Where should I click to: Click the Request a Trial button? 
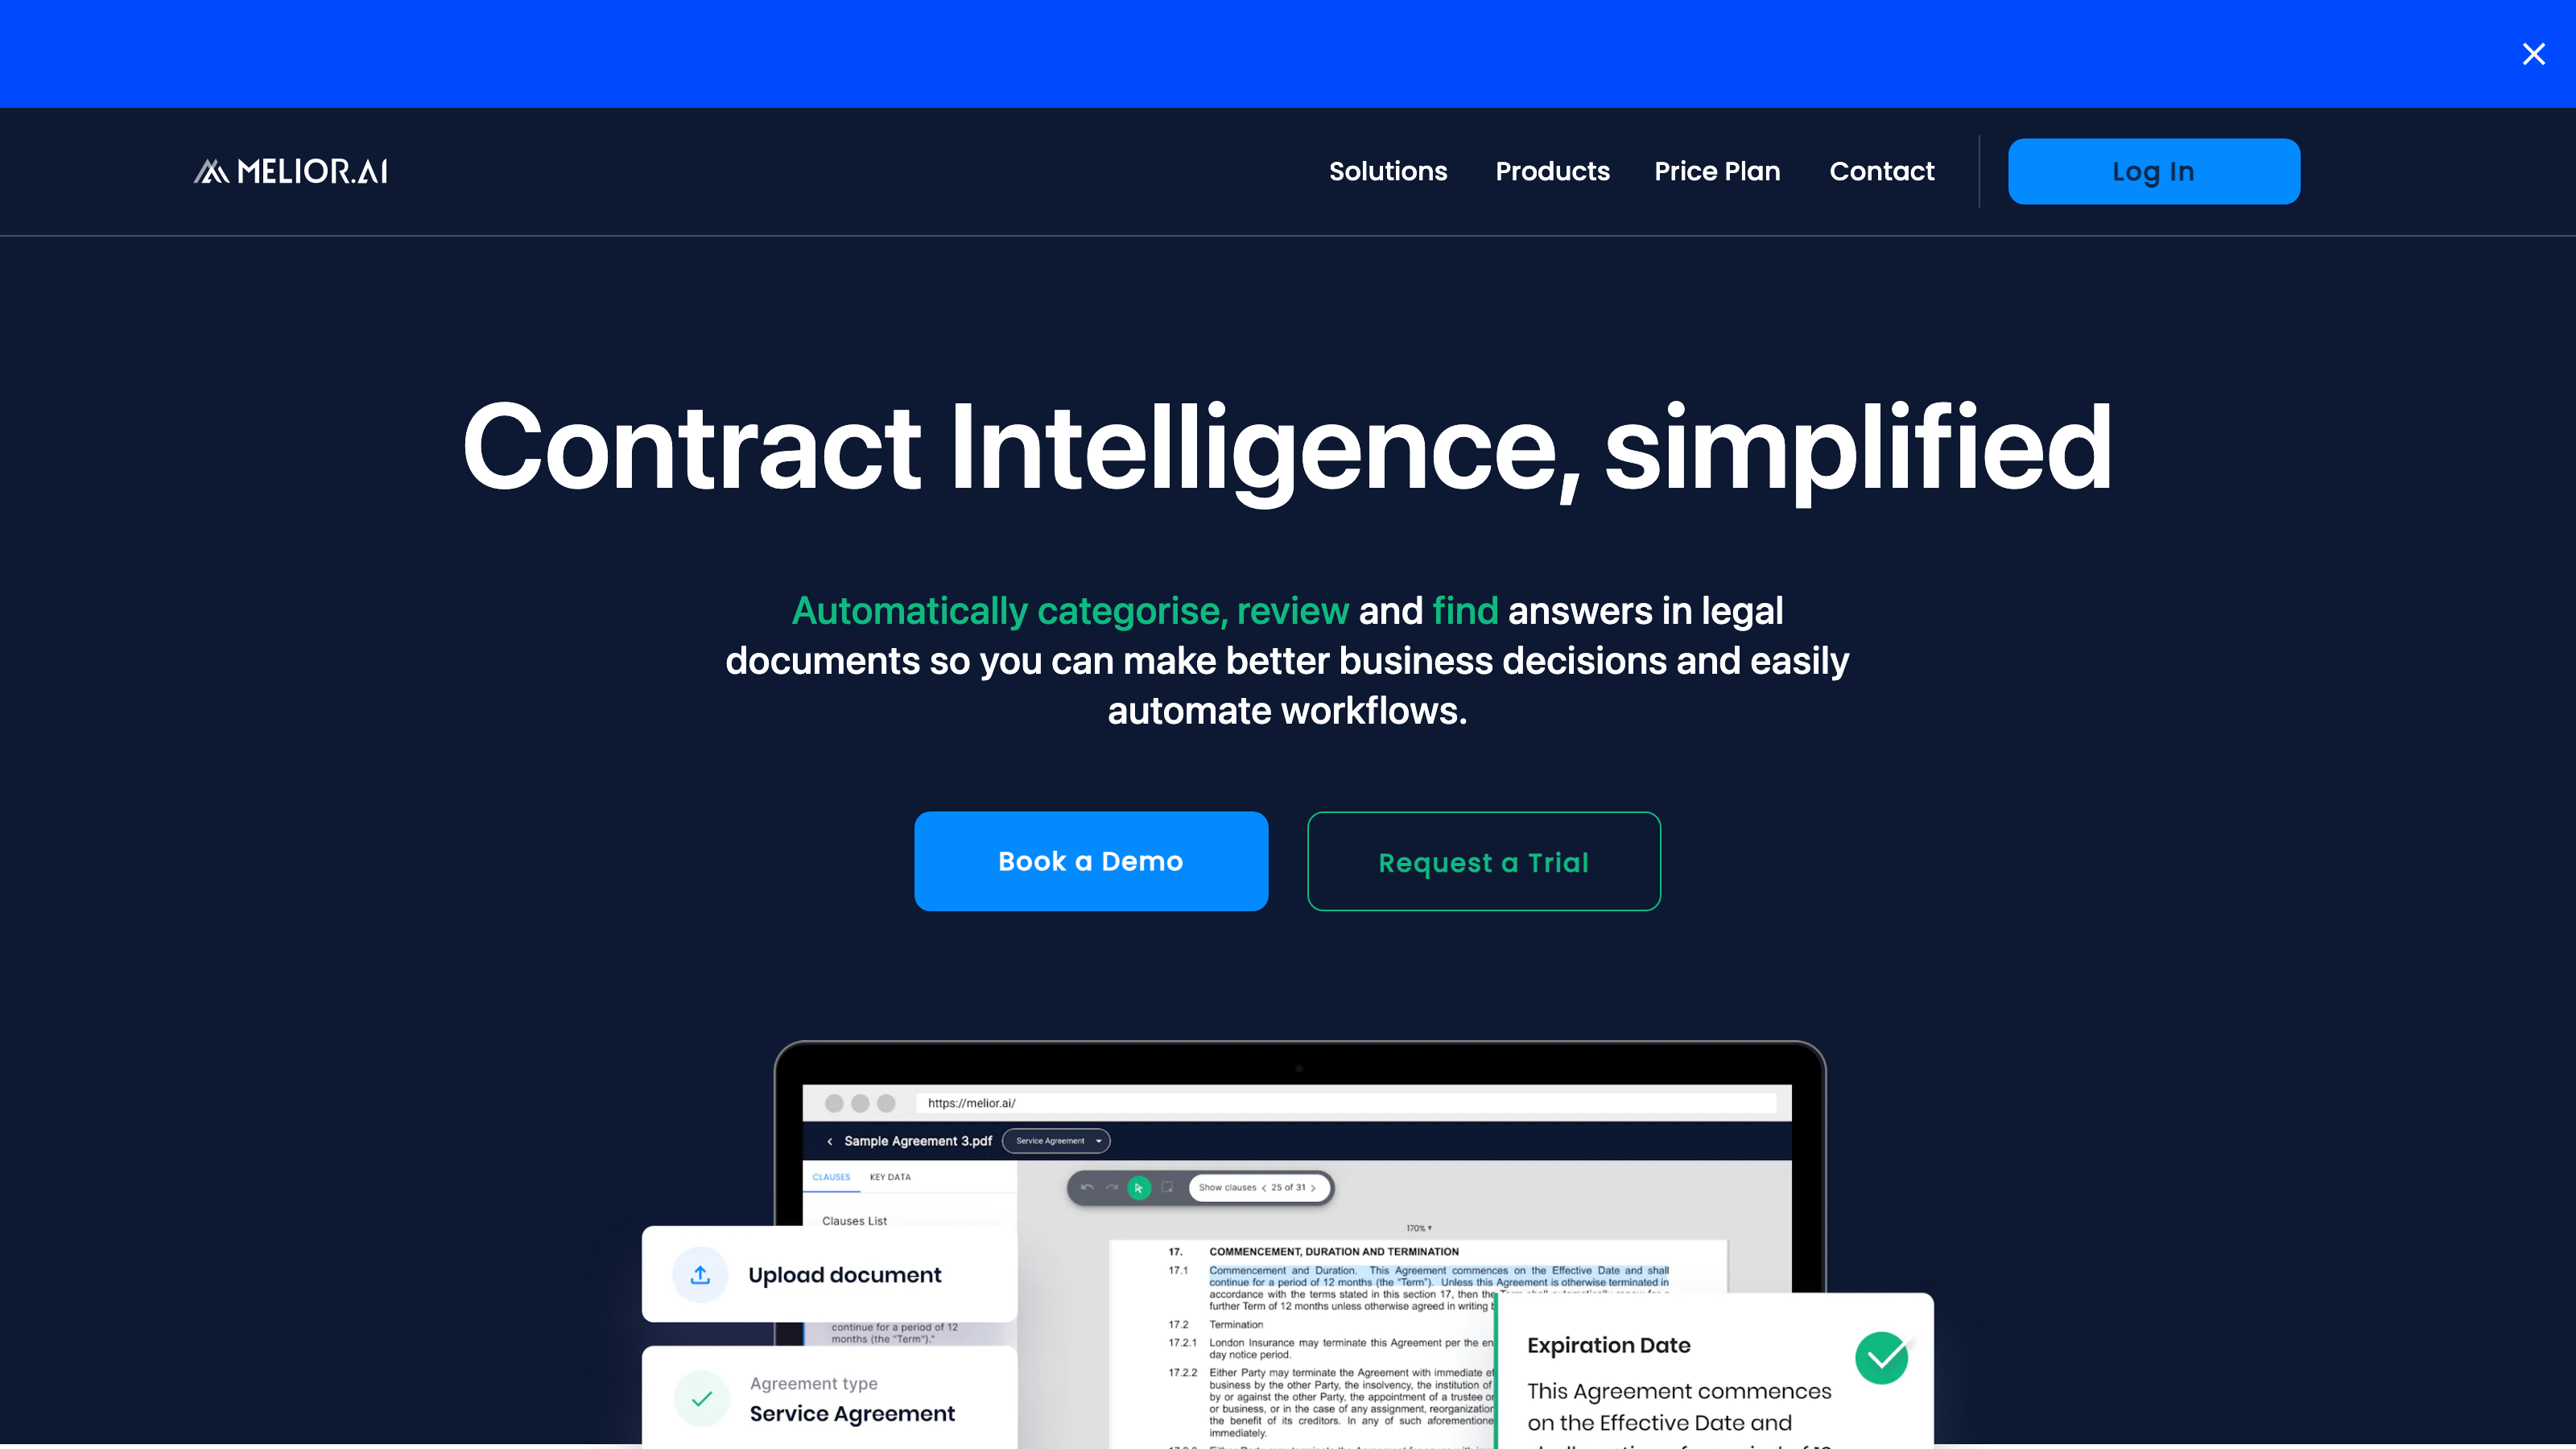(1483, 861)
